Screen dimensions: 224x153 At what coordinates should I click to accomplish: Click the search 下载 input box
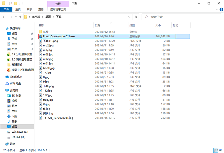[x=182, y=17]
